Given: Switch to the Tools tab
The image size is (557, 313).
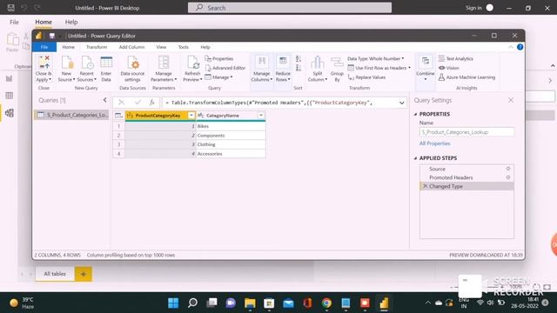Looking at the screenshot, I should pos(184,47).
